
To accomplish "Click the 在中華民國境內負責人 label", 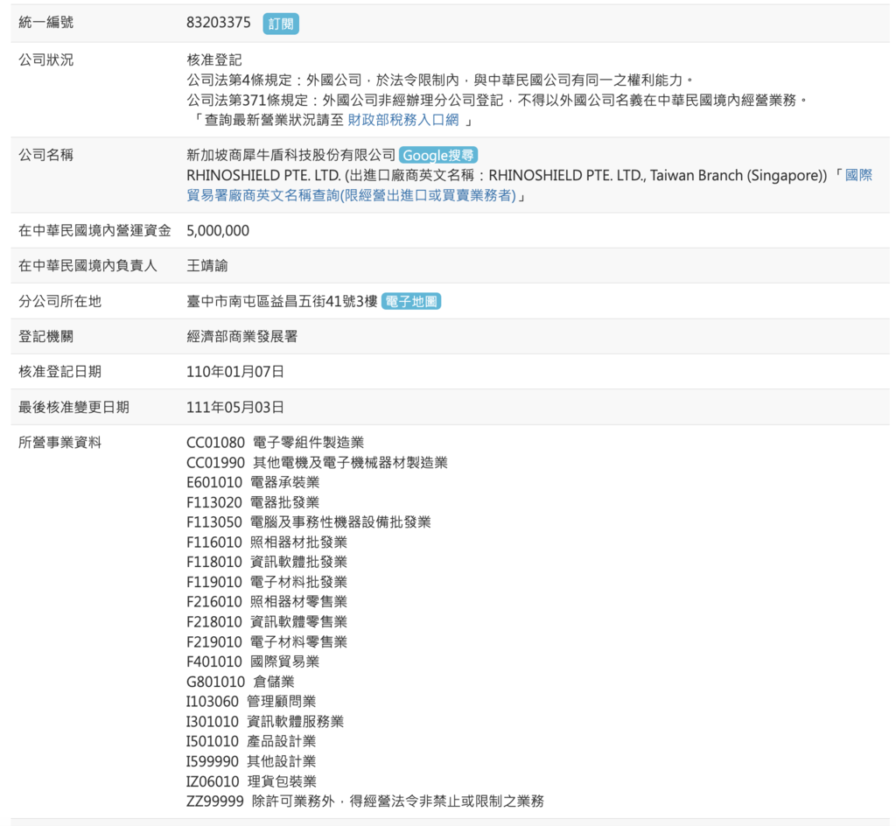I will pyautogui.click(x=87, y=266).
